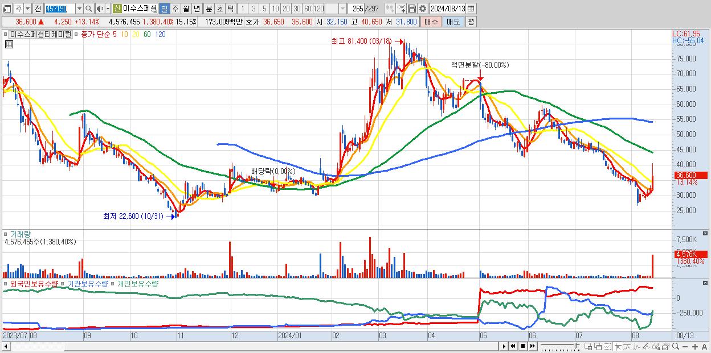Screen dimensions: 711x353
Task: Select the 일 (daily) period button
Action: (x=164, y=9)
